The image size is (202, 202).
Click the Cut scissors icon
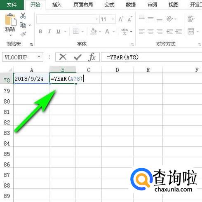click(x=23, y=16)
